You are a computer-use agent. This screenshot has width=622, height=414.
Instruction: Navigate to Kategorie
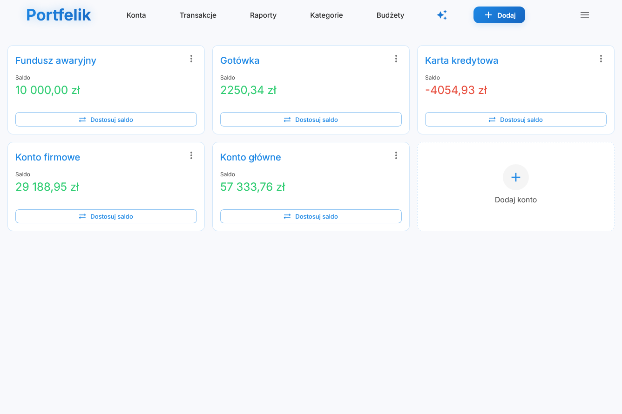click(x=326, y=15)
